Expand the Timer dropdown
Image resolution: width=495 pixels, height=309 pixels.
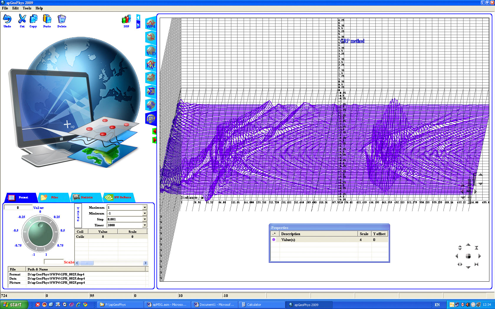(x=145, y=225)
